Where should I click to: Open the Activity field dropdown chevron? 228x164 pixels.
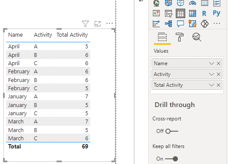coord(212,74)
